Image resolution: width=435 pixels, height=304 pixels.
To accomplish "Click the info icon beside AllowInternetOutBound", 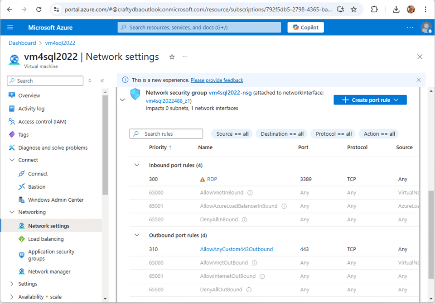I will pyautogui.click(x=262, y=276).
